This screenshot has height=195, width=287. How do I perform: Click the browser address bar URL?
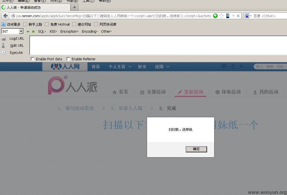(114, 16)
